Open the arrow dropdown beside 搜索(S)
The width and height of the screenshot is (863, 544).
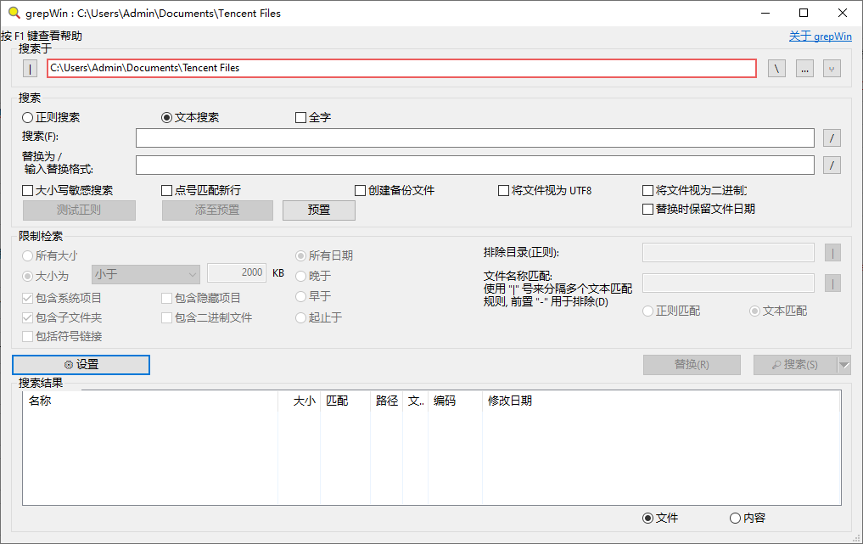pyautogui.click(x=843, y=365)
